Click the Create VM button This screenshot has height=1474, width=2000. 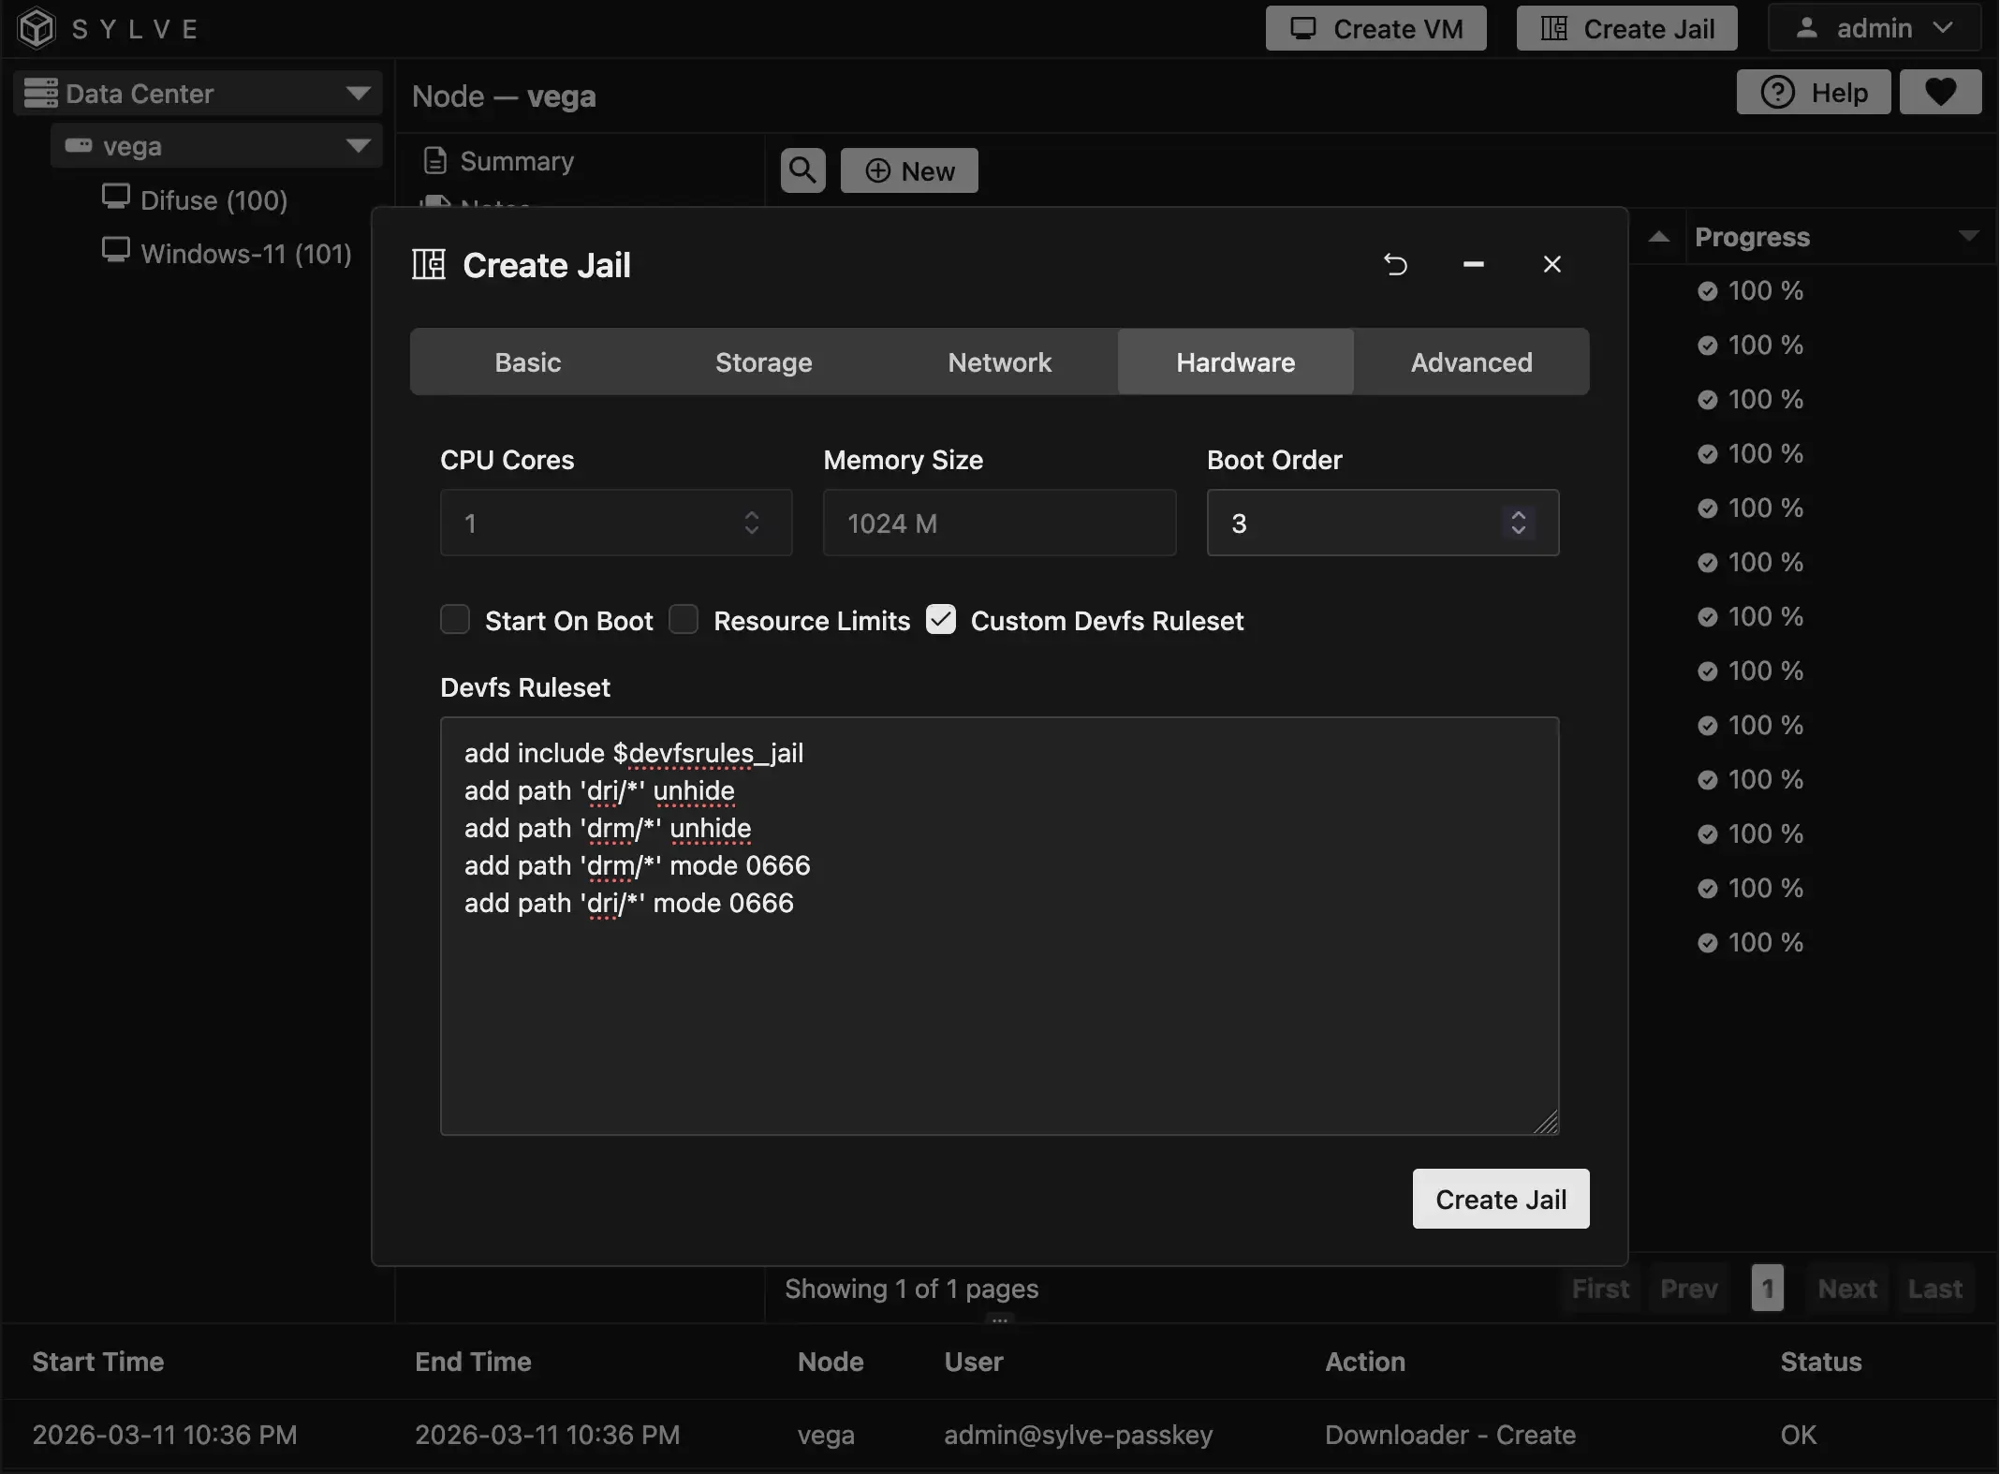click(x=1375, y=28)
